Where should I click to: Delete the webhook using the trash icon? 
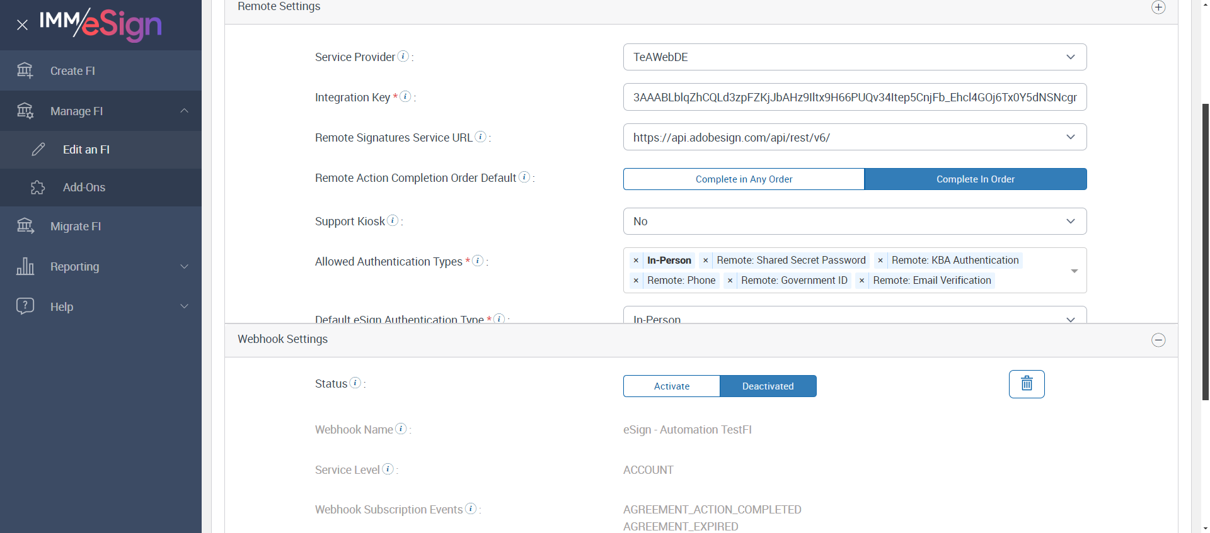tap(1027, 384)
